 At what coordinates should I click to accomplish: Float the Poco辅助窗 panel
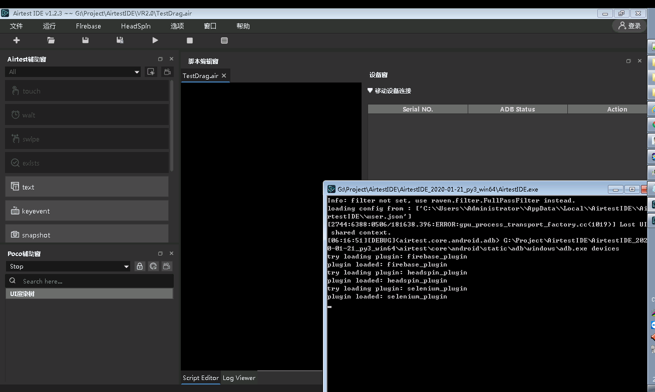[160, 253]
